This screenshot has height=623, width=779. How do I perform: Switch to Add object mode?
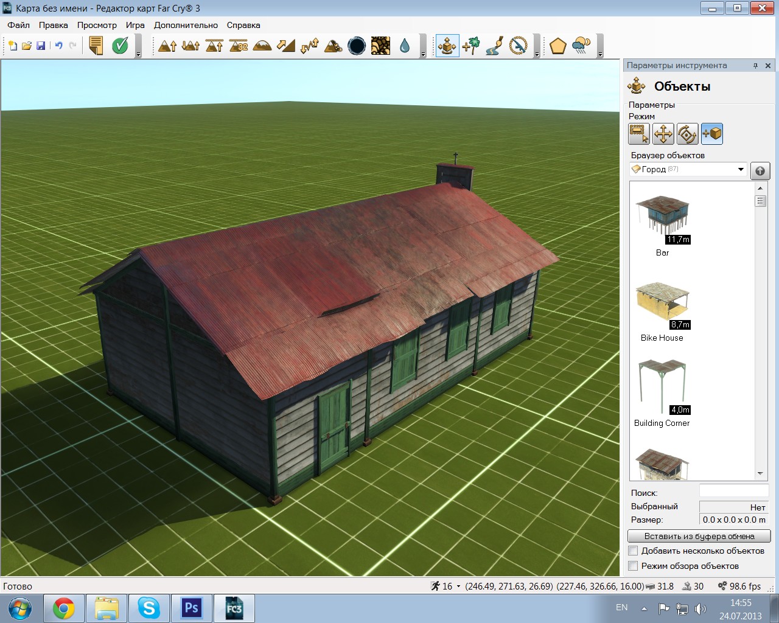pyautogui.click(x=712, y=134)
